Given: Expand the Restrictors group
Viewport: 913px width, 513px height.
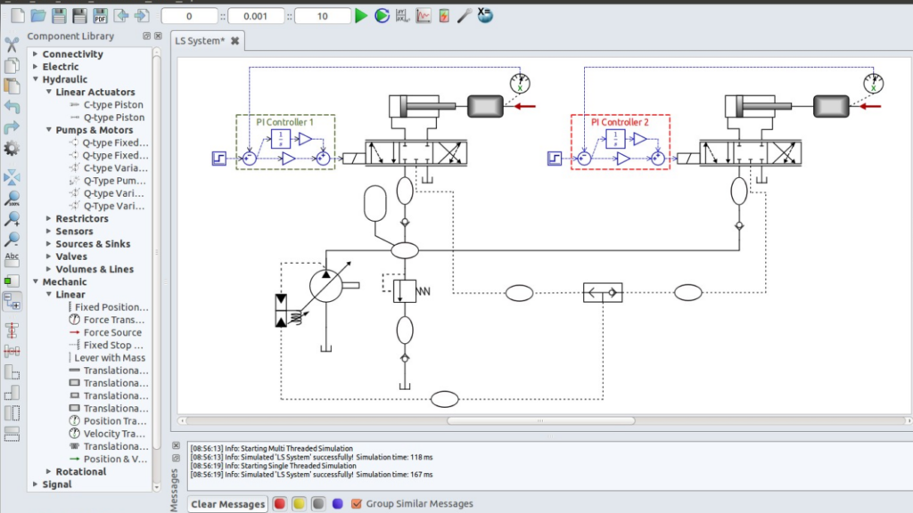Looking at the screenshot, I should [x=49, y=218].
